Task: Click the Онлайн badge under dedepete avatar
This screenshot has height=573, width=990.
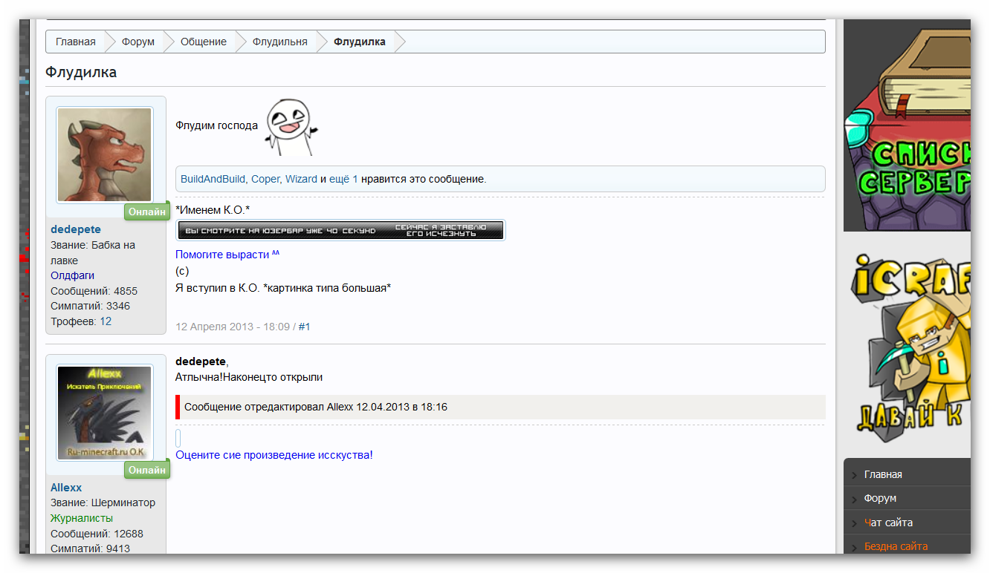Action: point(147,212)
